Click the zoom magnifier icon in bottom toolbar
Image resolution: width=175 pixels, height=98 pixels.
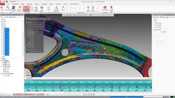pos(48,94)
